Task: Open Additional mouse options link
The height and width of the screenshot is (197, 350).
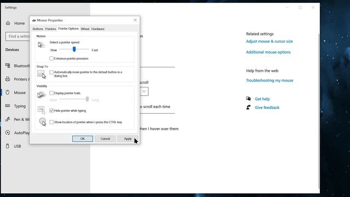Action: [269, 52]
